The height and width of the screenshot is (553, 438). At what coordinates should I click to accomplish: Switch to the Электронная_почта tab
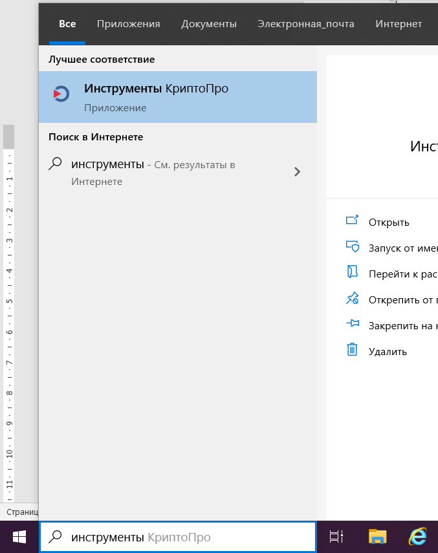click(x=306, y=24)
